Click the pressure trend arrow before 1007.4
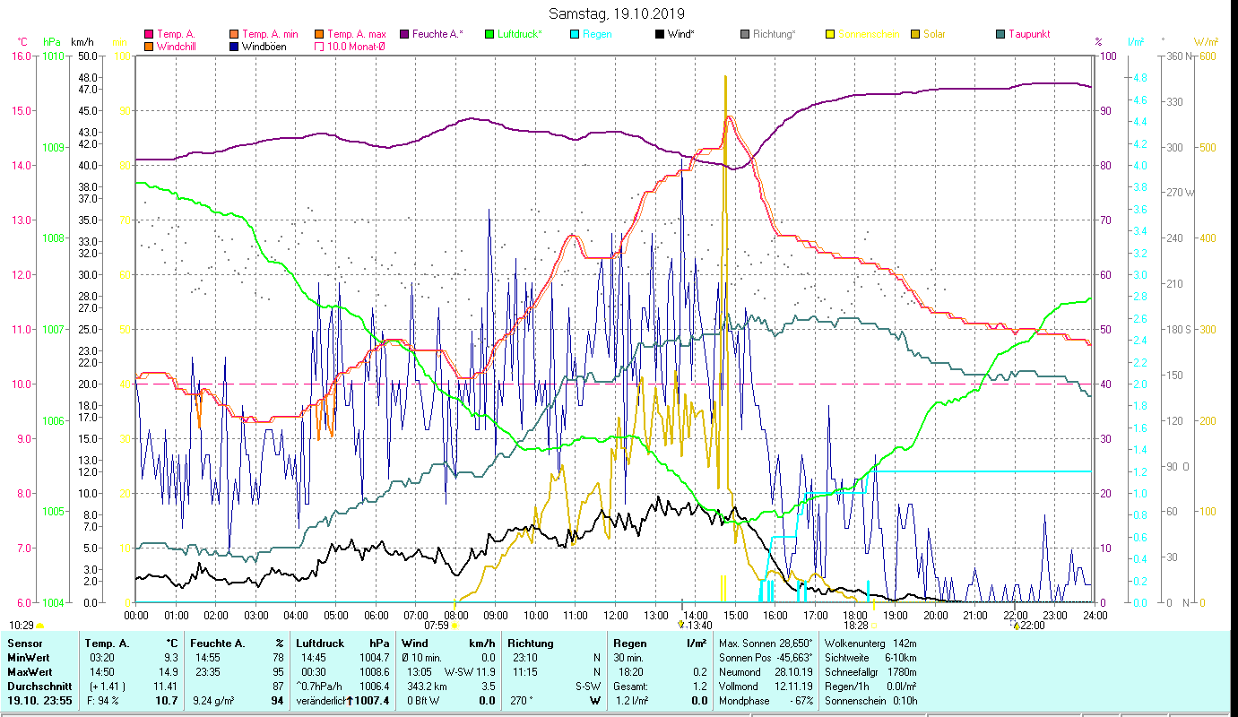The height and width of the screenshot is (717, 1238). [351, 701]
